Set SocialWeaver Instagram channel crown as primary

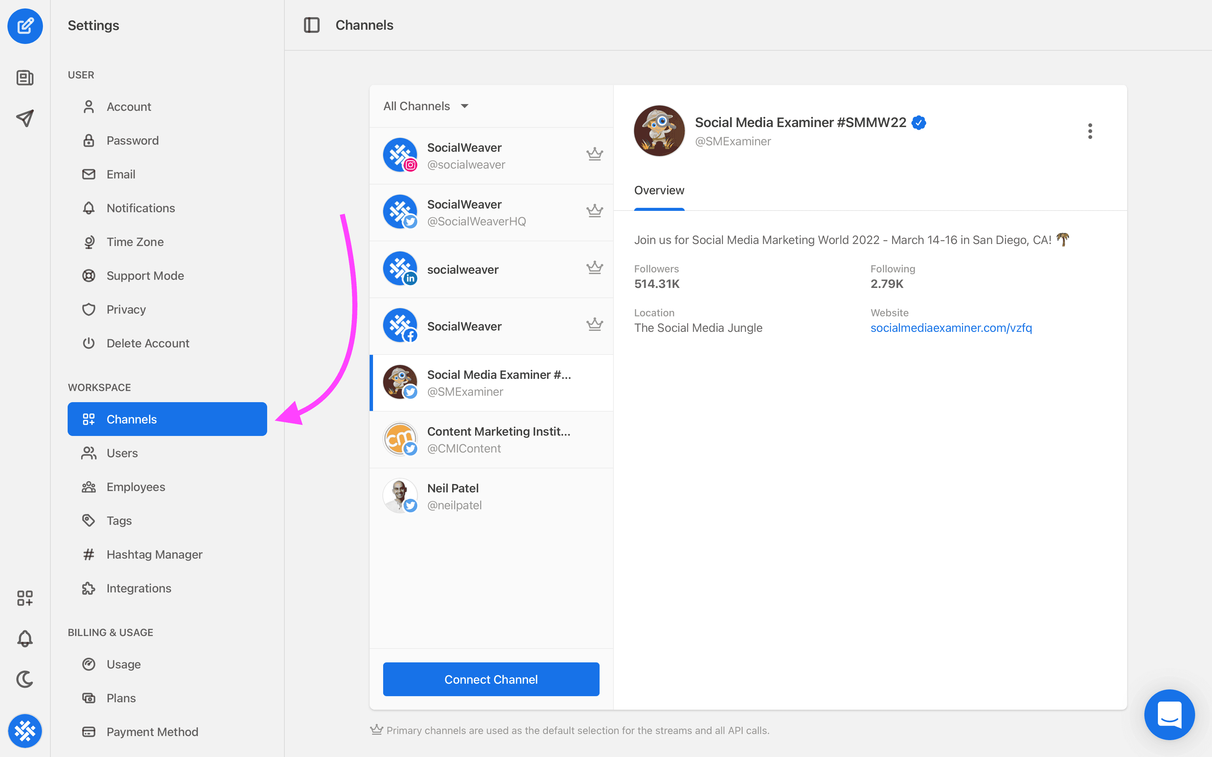595,154
